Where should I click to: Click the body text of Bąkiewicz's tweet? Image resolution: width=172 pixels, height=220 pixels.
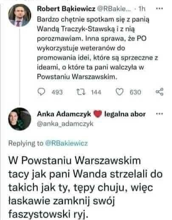click(97, 48)
